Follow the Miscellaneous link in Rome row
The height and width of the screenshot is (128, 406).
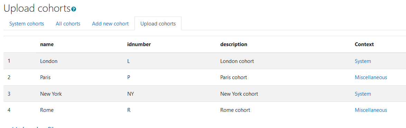[371, 110]
